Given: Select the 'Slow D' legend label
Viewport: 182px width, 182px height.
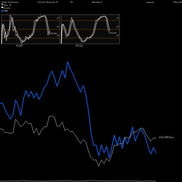Looking at the screenshot, I should (7, 5).
